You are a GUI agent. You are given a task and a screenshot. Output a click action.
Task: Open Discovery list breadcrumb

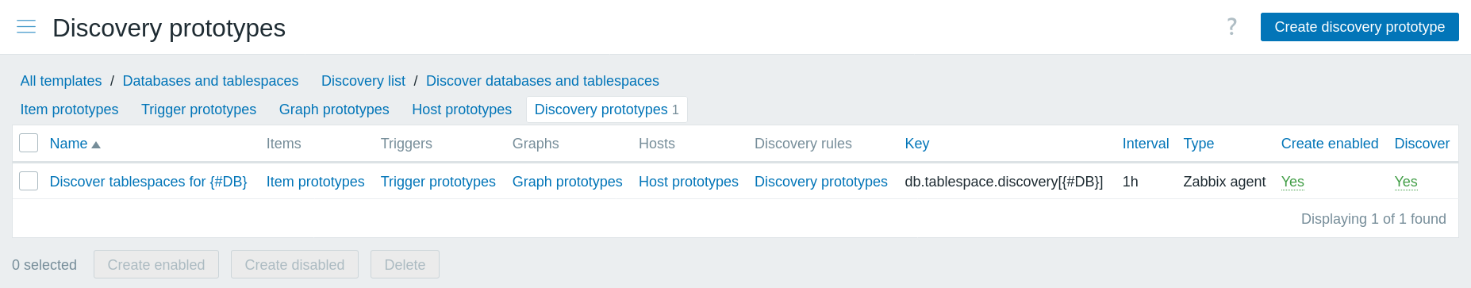point(363,81)
